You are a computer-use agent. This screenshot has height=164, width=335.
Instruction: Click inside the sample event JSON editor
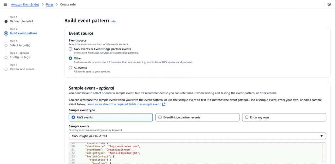point(197,153)
